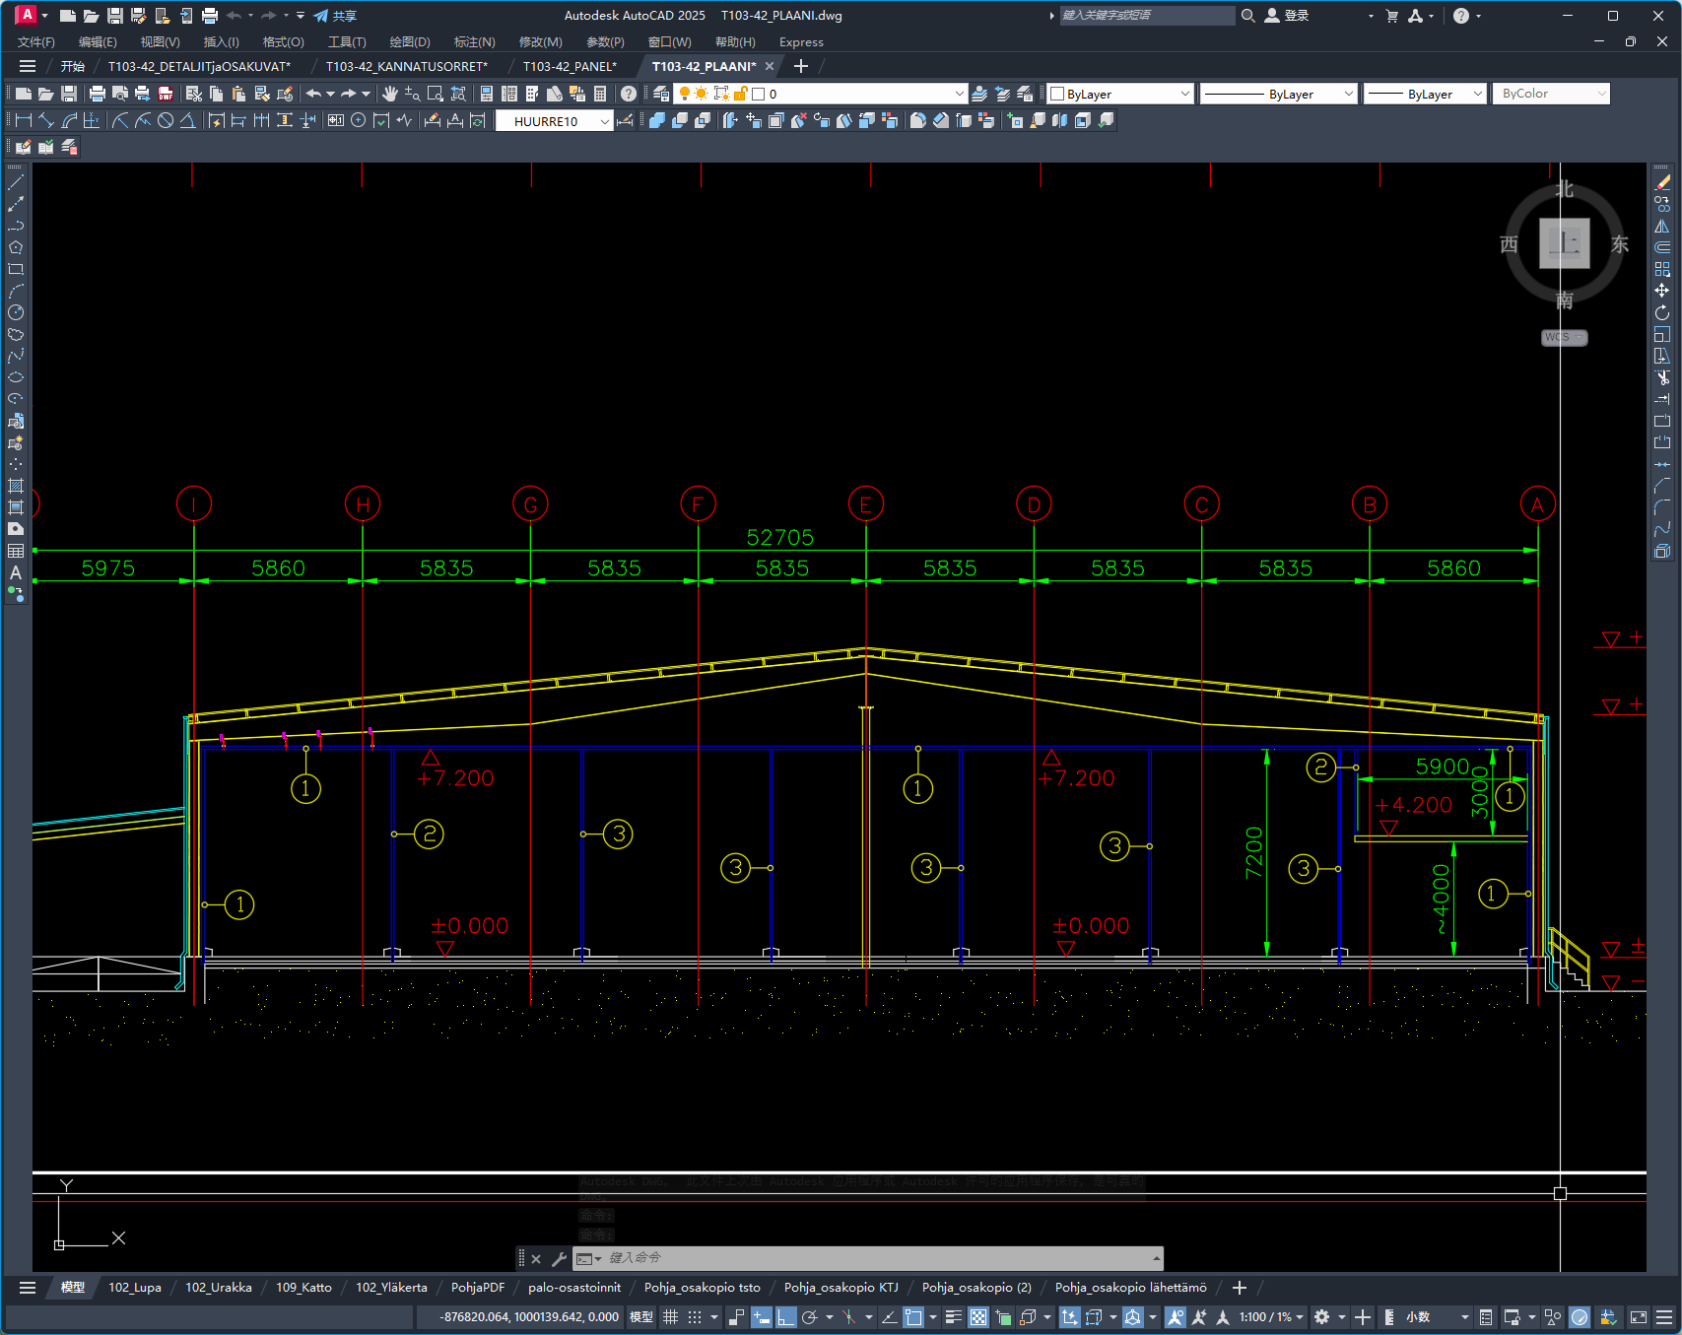The image size is (1682, 1335).
Task: Select the Linear dimension tool
Action: (x=24, y=120)
